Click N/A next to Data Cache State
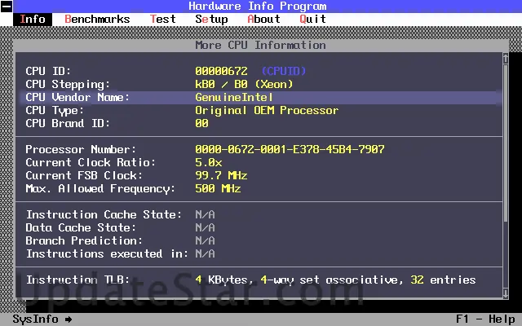This screenshot has height=326, width=522. (205, 228)
